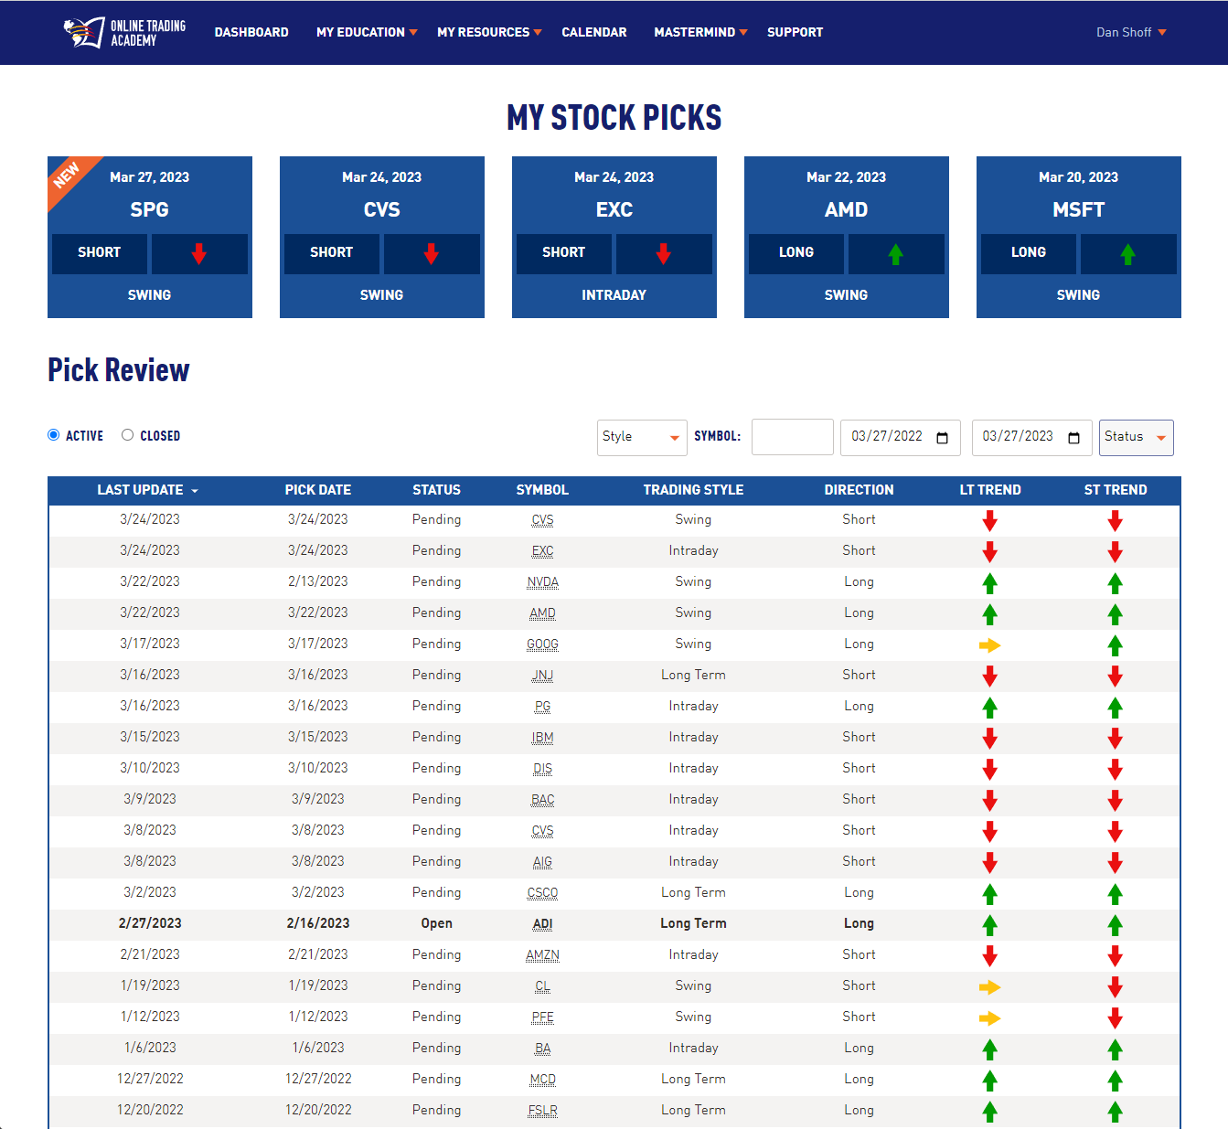The width and height of the screenshot is (1228, 1129).
Task: Click the SHORT button on SPG card
Action: 100,253
